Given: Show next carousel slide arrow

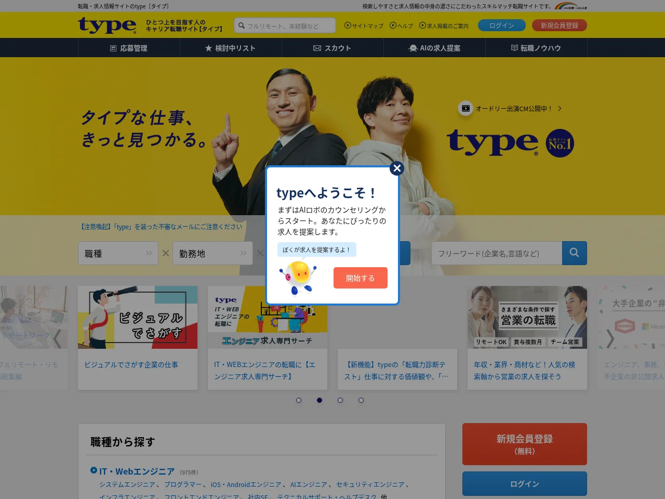Looking at the screenshot, I should (610, 338).
